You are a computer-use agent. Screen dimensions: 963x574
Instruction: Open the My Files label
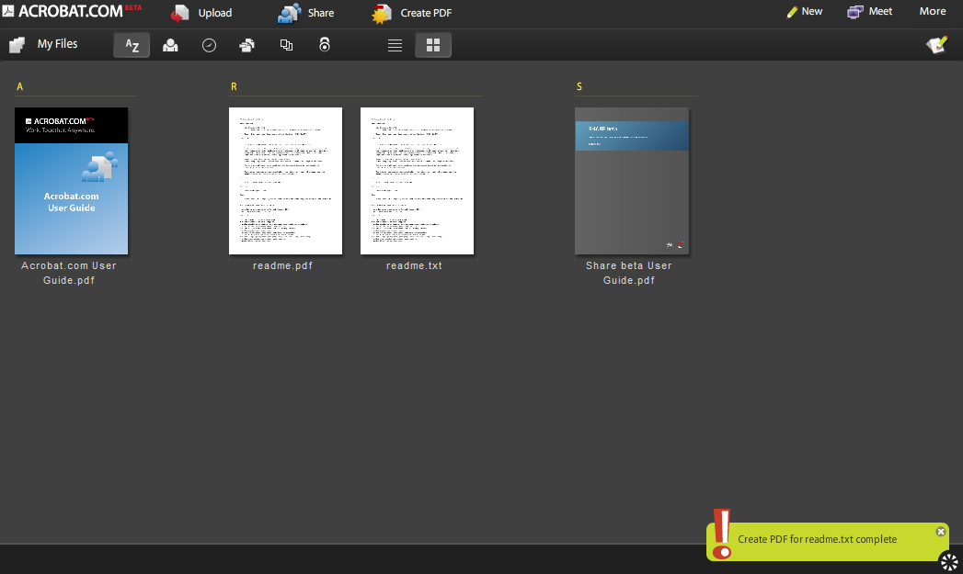pyautogui.click(x=57, y=44)
